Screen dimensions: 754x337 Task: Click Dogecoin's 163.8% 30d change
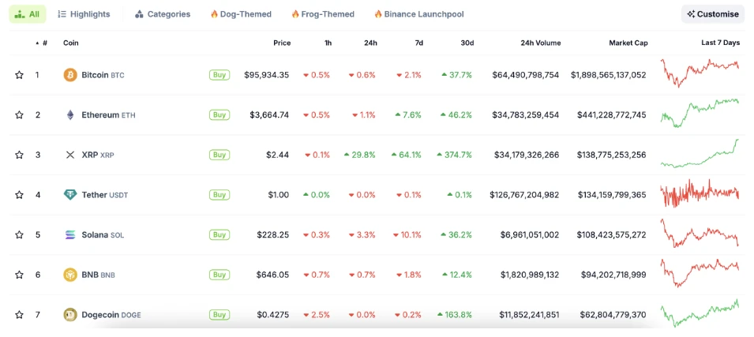click(455, 315)
